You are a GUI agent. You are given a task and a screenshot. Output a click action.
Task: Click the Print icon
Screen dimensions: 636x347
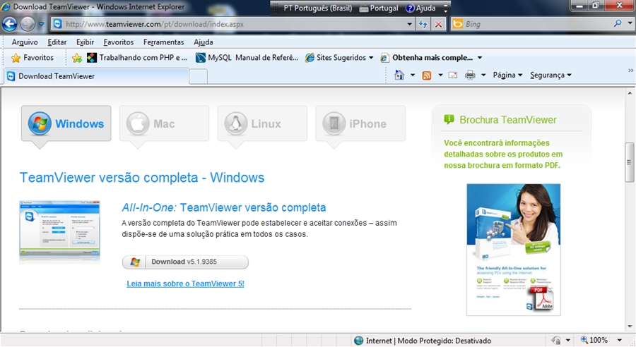[470, 75]
